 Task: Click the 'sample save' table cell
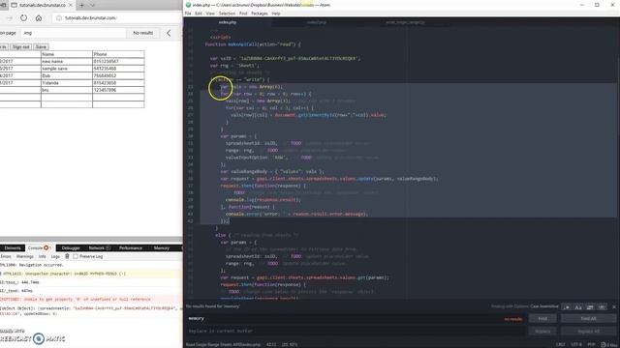point(67,69)
